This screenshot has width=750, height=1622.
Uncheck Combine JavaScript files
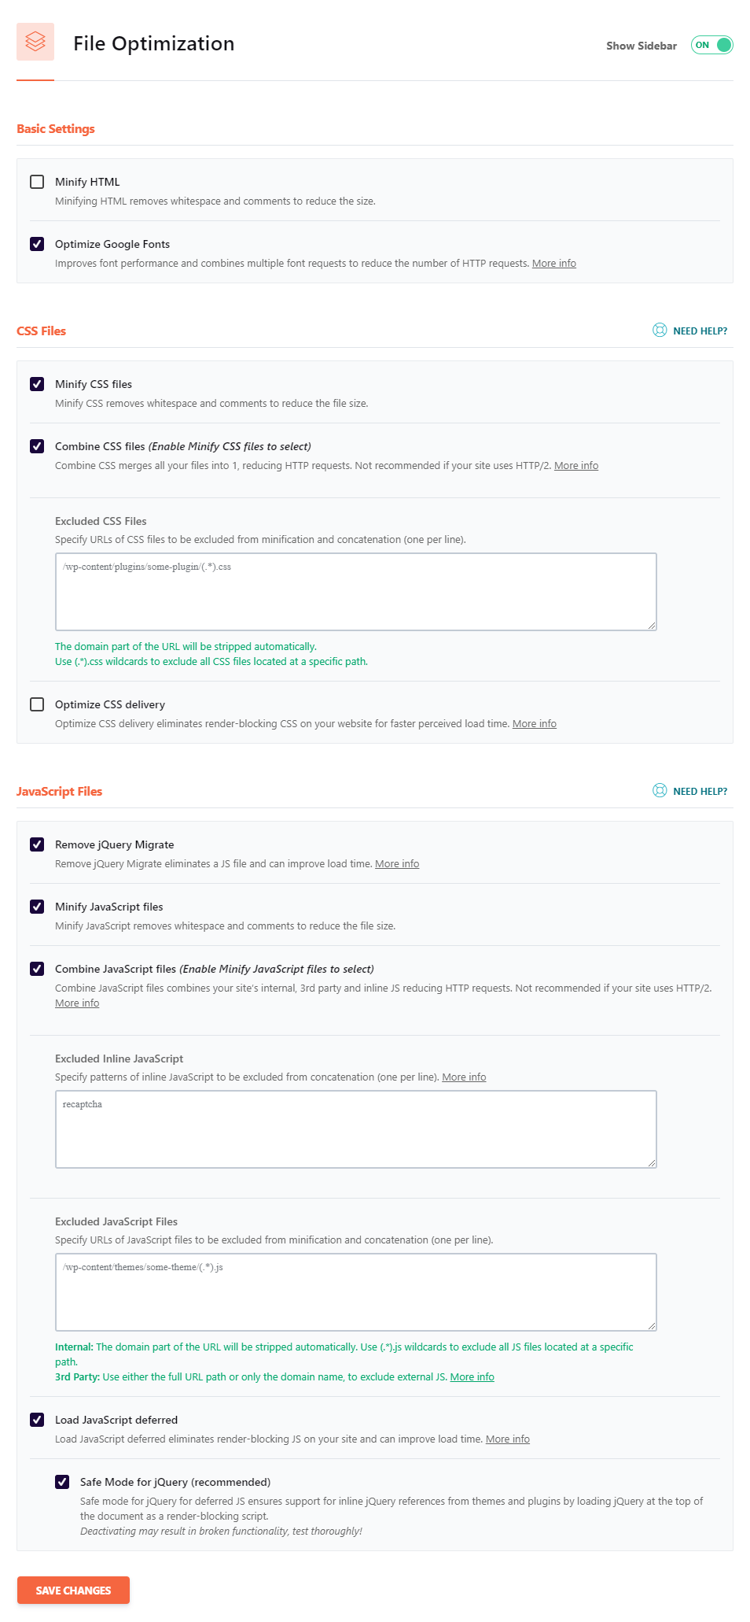pyautogui.click(x=36, y=969)
